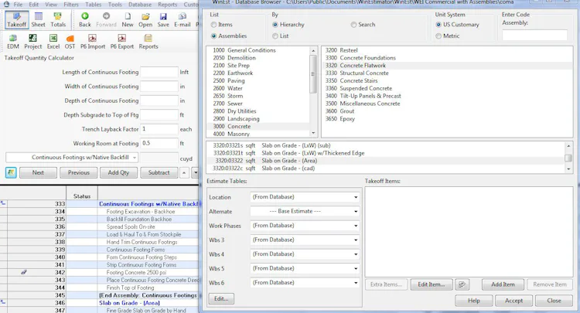Expand the Wbs 5 dropdown

tap(305, 268)
